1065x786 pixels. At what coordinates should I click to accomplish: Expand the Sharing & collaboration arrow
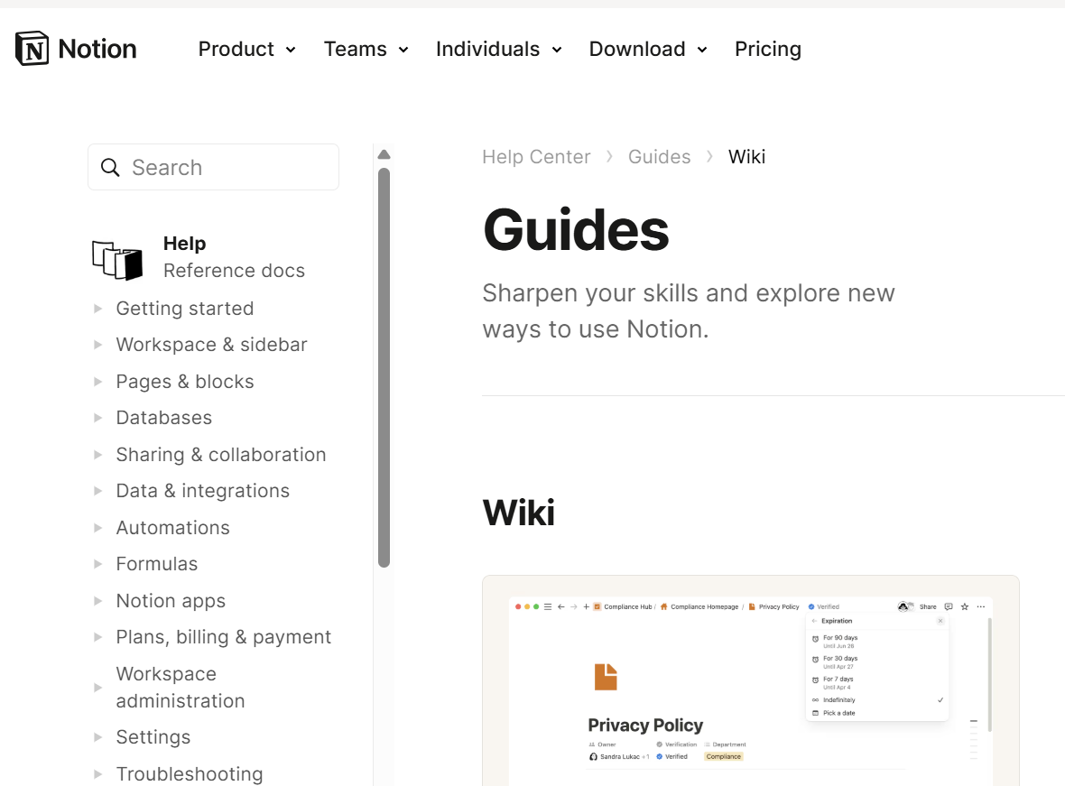click(97, 455)
